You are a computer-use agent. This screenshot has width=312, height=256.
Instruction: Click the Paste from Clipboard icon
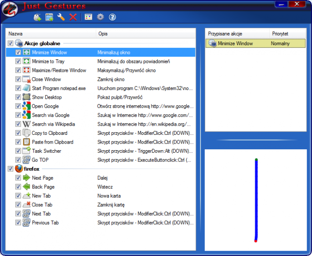[26, 142]
